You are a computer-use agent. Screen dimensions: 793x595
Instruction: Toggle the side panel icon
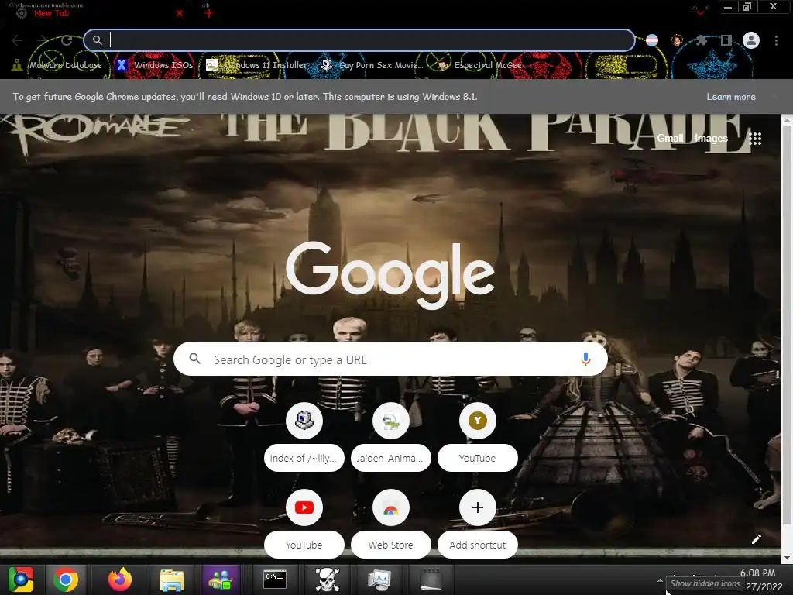[726, 40]
